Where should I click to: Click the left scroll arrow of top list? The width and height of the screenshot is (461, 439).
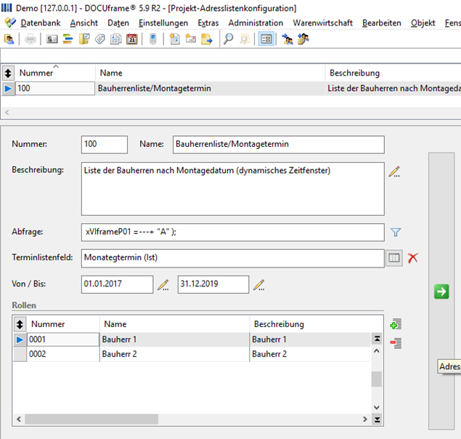(7, 112)
